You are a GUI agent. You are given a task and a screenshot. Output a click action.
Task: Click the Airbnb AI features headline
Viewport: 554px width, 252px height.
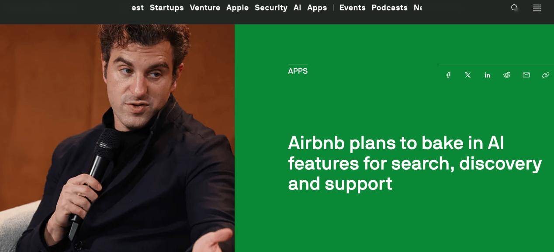tap(415, 163)
